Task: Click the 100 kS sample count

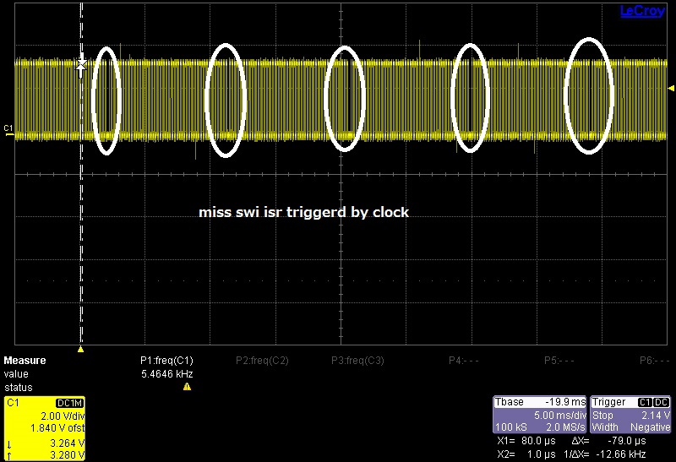Action: [x=511, y=427]
